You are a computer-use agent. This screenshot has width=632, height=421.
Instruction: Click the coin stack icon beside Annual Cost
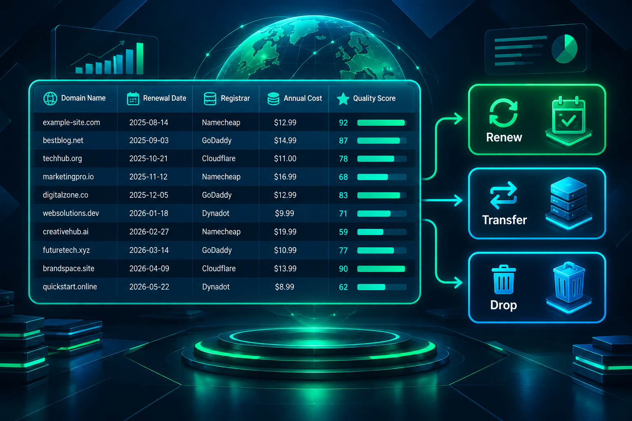(273, 99)
